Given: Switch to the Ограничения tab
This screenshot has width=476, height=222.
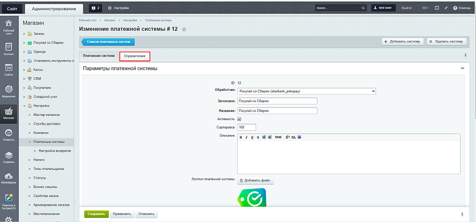Looking at the screenshot, I should point(135,56).
